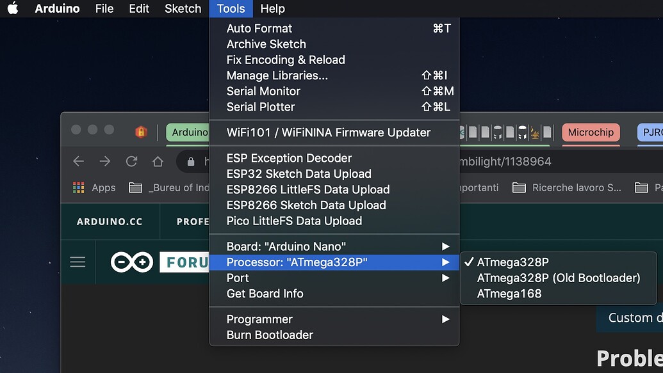Click the Custom button on the forum page
The width and height of the screenshot is (663, 373).
point(634,317)
